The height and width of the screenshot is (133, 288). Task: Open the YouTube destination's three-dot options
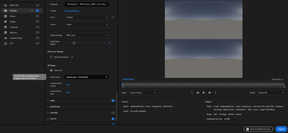click(x=32, y=11)
